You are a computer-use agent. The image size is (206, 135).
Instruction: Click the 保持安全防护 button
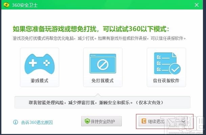click(101, 121)
